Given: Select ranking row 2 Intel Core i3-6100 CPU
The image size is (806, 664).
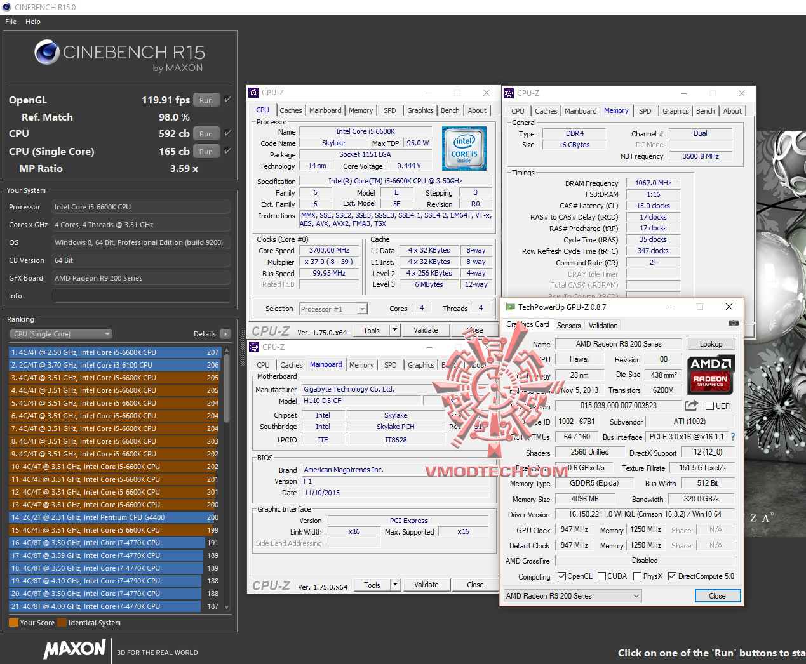Looking at the screenshot, I should pos(114,365).
